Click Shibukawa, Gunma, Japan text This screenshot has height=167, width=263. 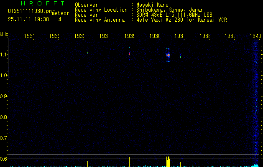point(170,10)
